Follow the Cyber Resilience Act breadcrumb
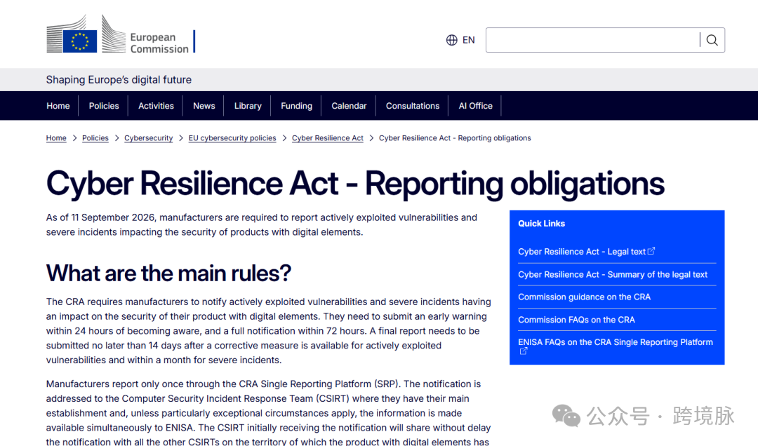This screenshot has width=758, height=446. 327,138
